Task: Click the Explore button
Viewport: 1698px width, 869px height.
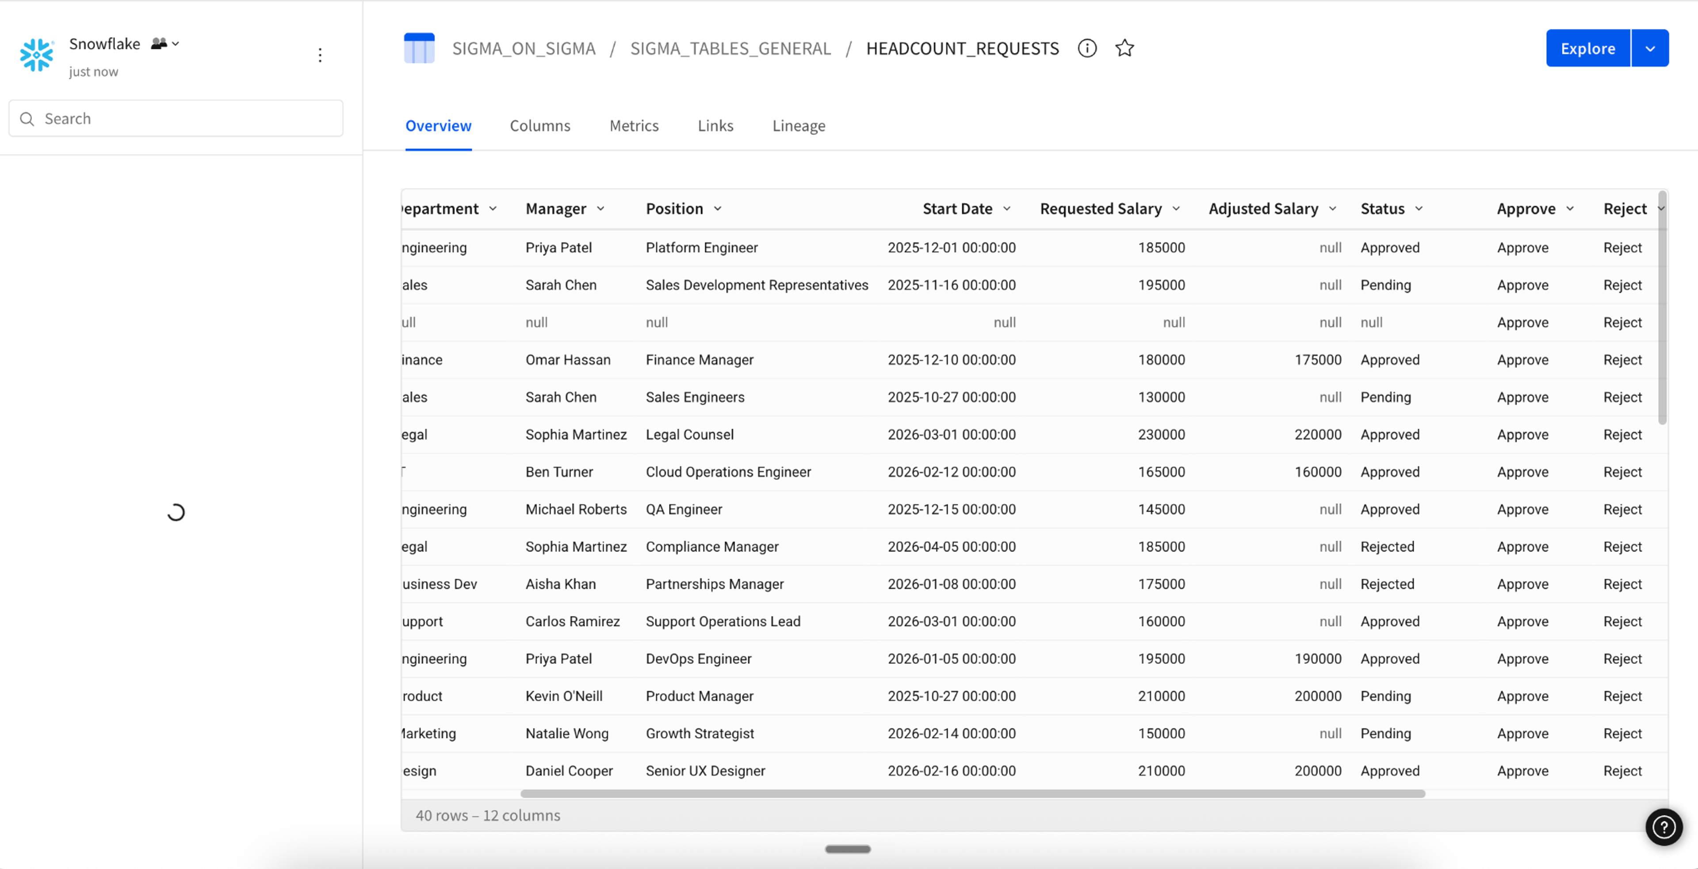Action: click(1588, 48)
